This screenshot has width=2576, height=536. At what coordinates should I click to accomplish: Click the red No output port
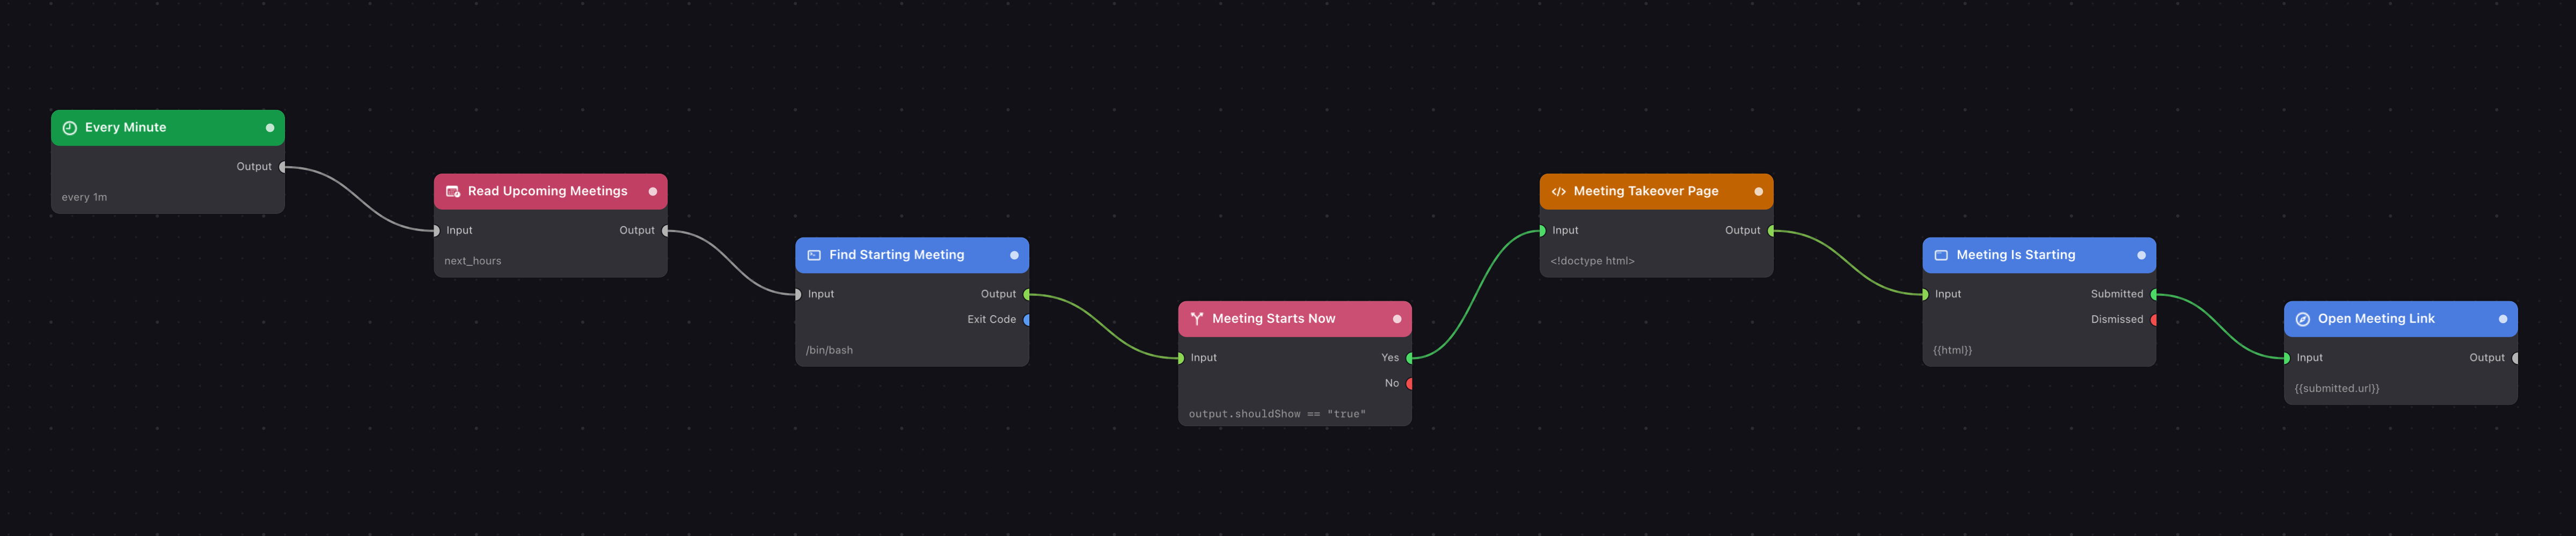tap(1410, 383)
